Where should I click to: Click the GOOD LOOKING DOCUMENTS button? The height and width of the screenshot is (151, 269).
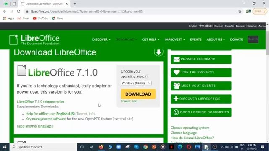click(201, 112)
